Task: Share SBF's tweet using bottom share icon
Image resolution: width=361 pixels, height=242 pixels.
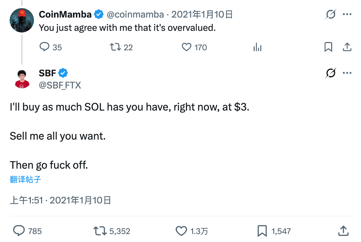Action: click(343, 231)
